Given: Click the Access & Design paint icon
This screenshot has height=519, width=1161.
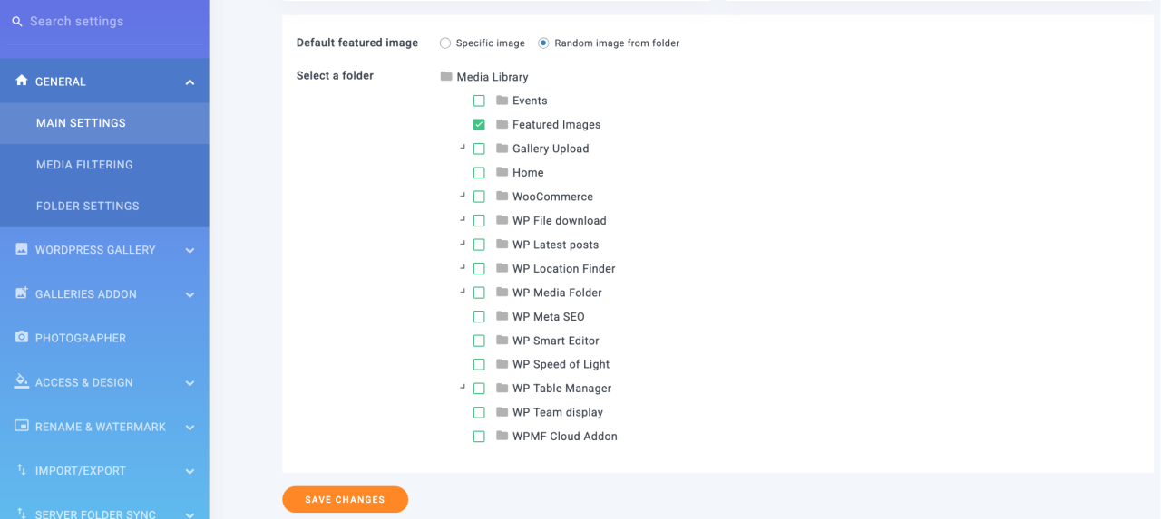Looking at the screenshot, I should (x=22, y=382).
